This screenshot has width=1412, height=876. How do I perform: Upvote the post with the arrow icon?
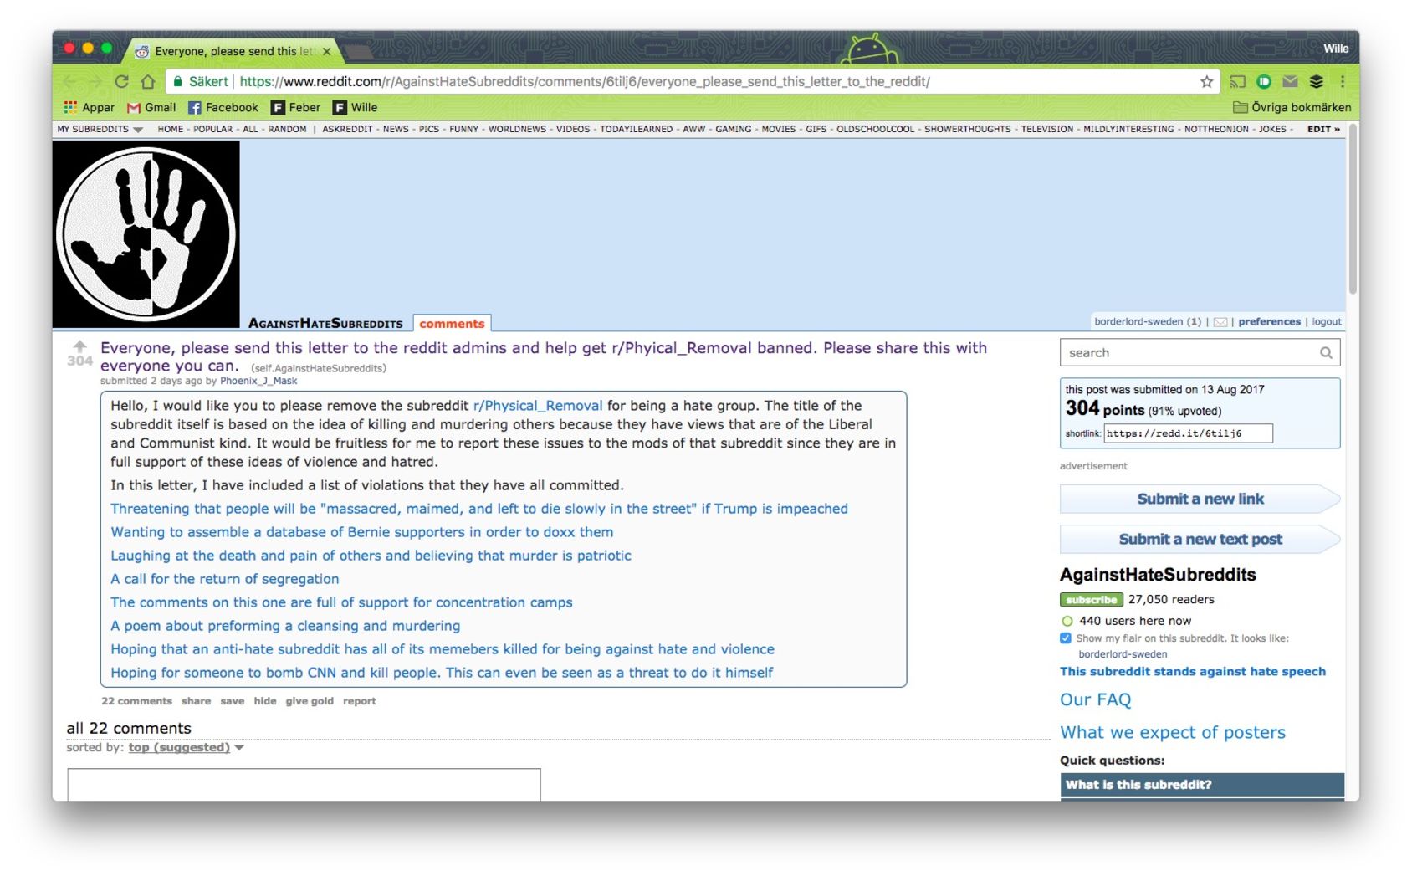[x=79, y=346]
